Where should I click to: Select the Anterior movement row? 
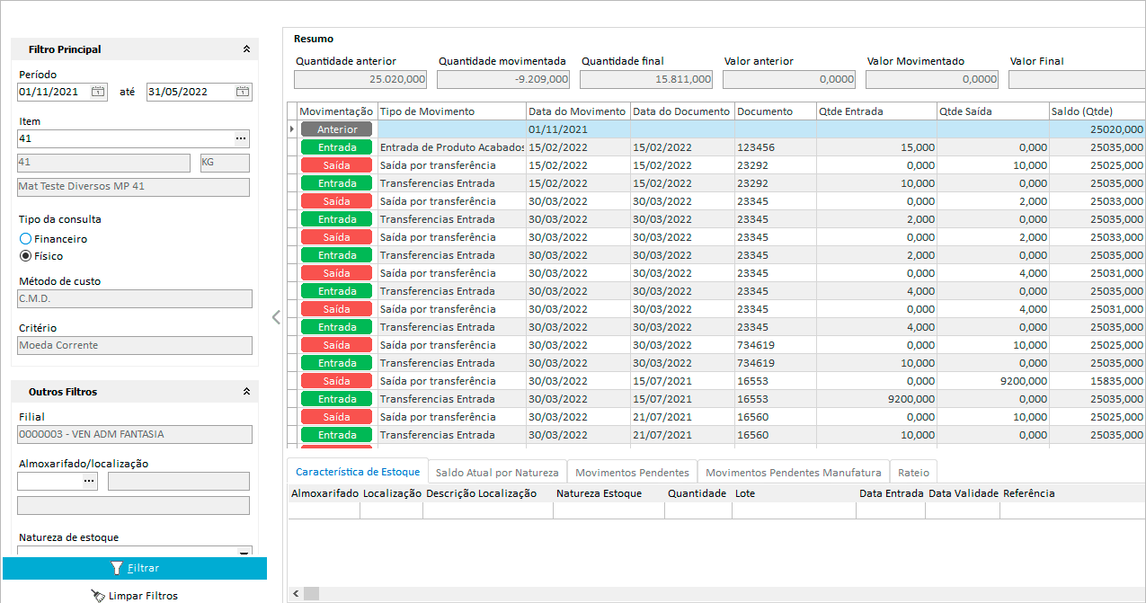click(x=716, y=129)
